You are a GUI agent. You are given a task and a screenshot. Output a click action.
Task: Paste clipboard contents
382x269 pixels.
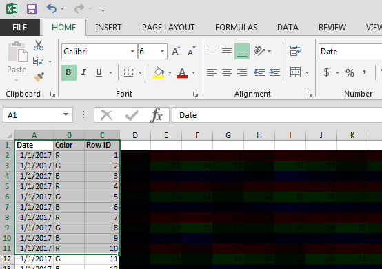click(x=17, y=58)
